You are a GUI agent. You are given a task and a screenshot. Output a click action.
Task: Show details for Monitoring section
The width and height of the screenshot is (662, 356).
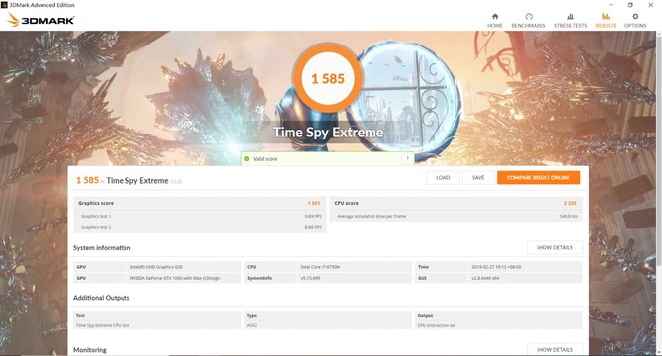(x=554, y=349)
